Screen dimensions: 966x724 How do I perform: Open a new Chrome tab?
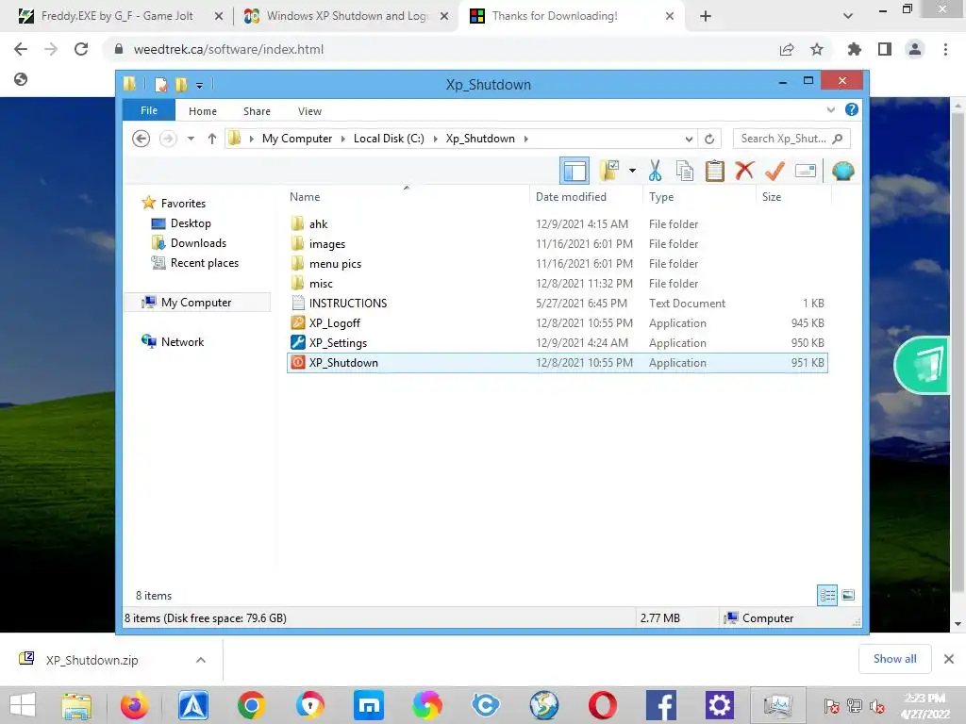[x=706, y=16]
